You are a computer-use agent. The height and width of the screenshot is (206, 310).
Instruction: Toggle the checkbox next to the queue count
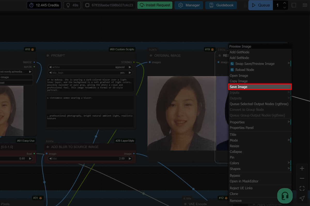pyautogui.click(x=294, y=5)
